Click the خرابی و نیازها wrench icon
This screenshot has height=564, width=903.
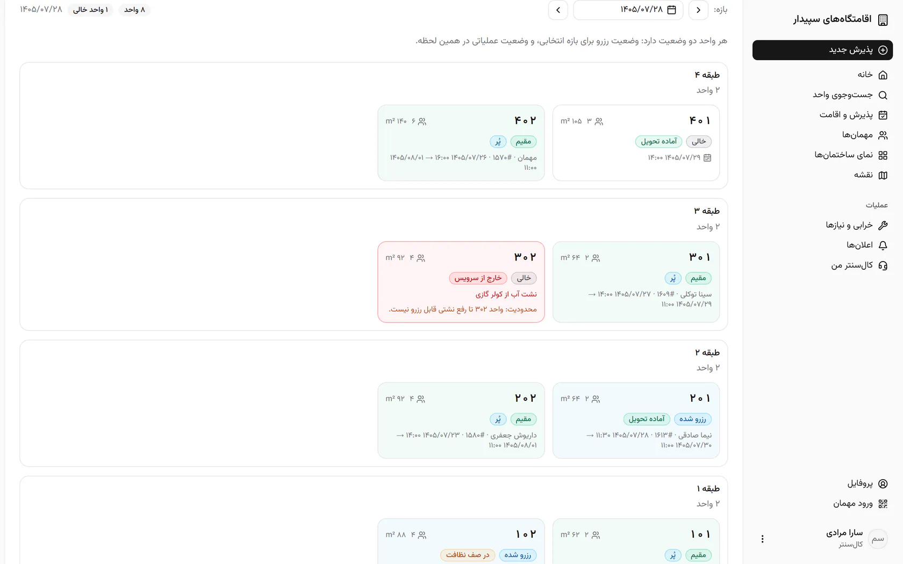(x=883, y=225)
